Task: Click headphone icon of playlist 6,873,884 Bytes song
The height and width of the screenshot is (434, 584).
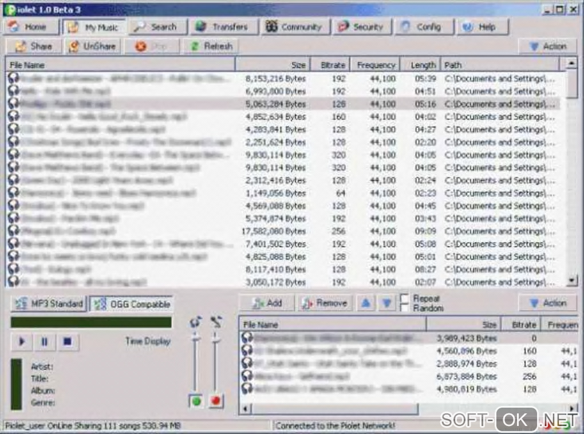Action: (x=247, y=376)
